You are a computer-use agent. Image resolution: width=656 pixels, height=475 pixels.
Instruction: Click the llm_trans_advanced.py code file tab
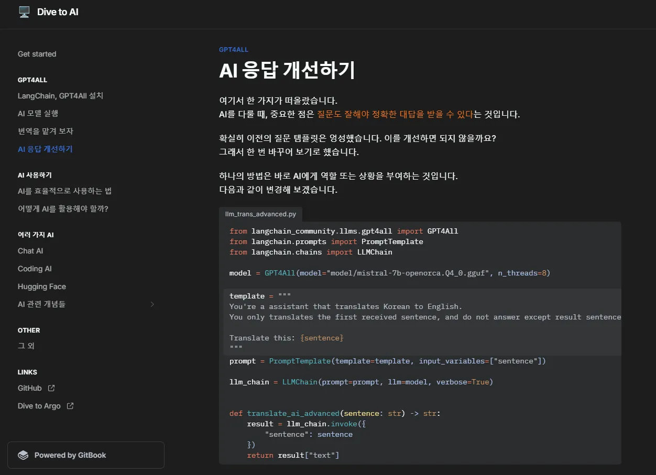260,214
